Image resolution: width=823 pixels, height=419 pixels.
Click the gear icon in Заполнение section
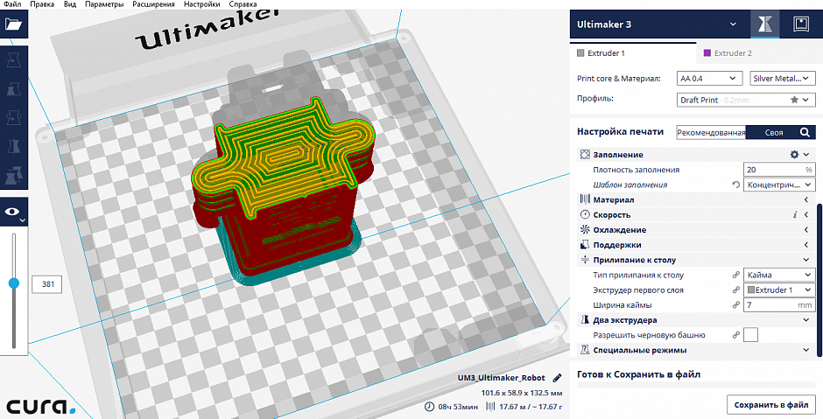794,155
